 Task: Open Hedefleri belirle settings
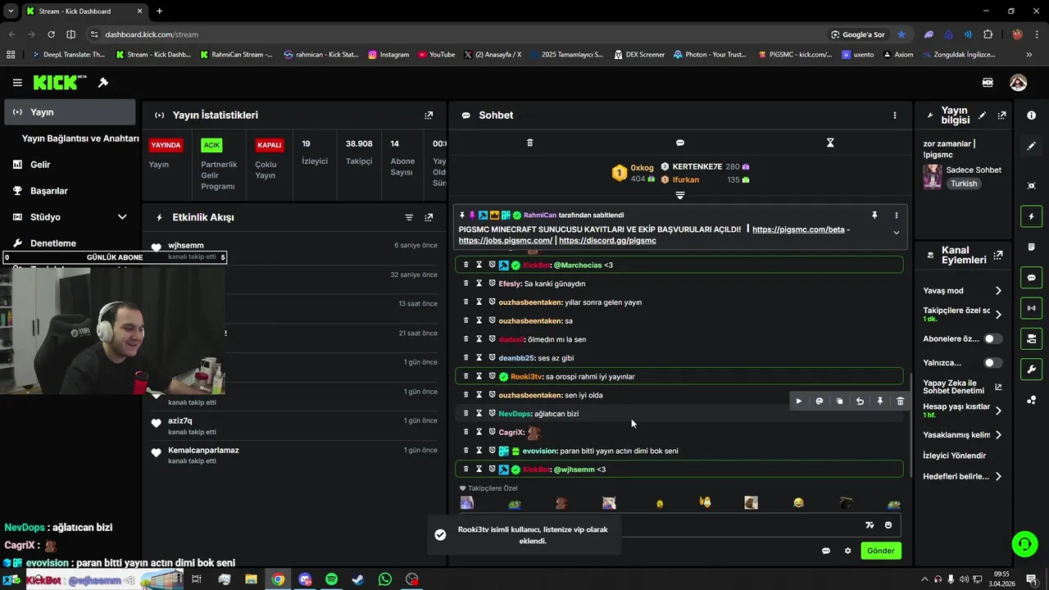point(998,476)
